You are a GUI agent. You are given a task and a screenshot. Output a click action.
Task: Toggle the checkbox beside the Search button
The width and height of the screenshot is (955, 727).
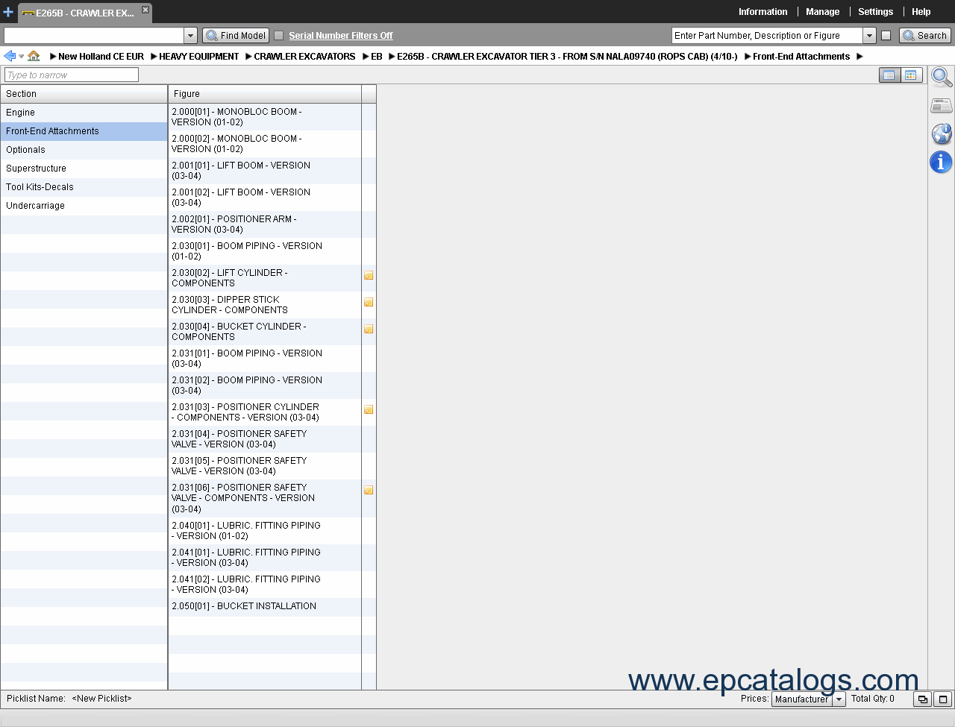pos(886,36)
